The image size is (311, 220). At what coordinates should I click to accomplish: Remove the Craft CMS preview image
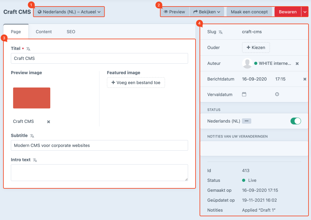pos(48,122)
